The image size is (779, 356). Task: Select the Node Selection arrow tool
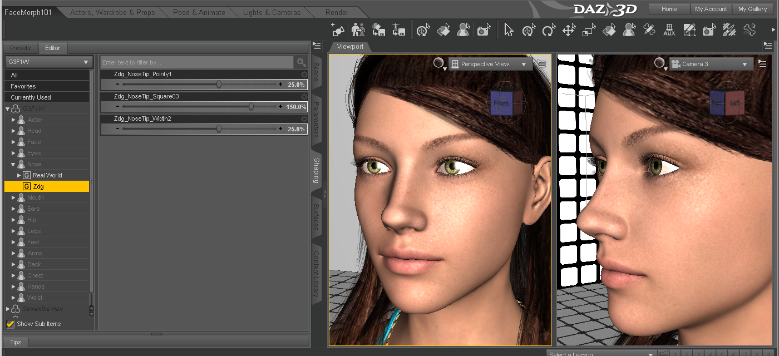coord(509,29)
